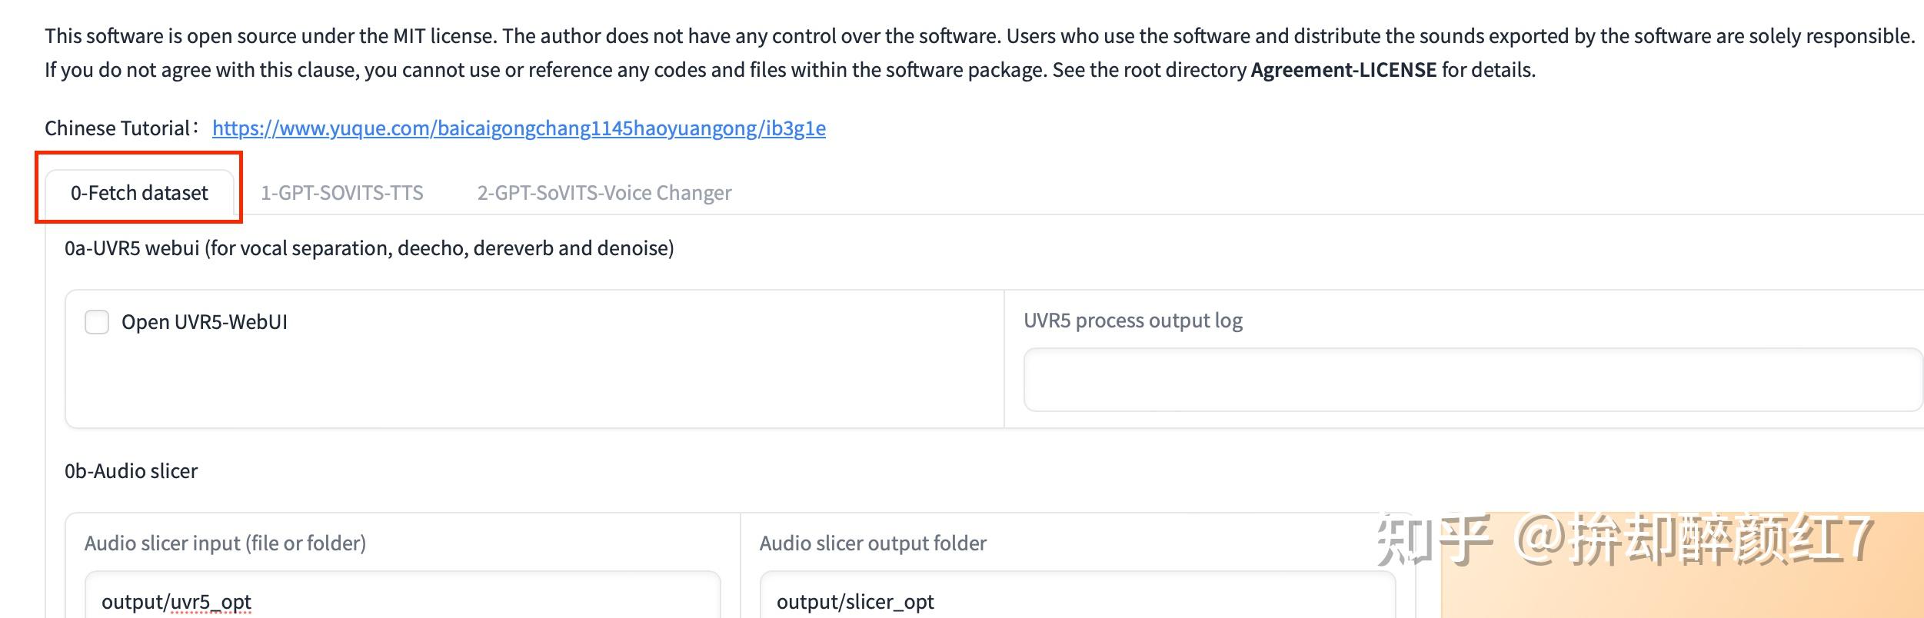The image size is (1924, 618).
Task: Tick the Open UVR5-WebUI checkbox square
Action: click(x=97, y=322)
